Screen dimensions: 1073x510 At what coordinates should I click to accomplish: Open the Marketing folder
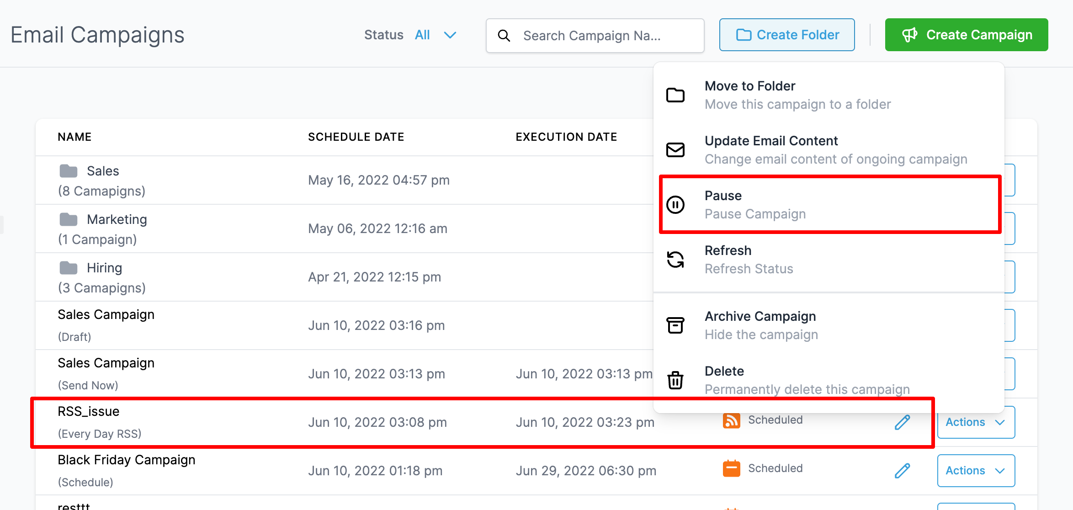coord(117,220)
